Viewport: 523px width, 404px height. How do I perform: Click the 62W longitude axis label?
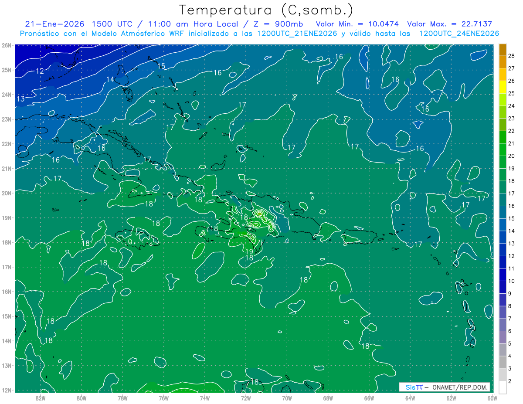(451, 398)
